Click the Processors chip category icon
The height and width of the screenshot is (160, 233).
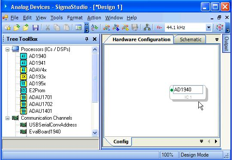(x=15, y=49)
